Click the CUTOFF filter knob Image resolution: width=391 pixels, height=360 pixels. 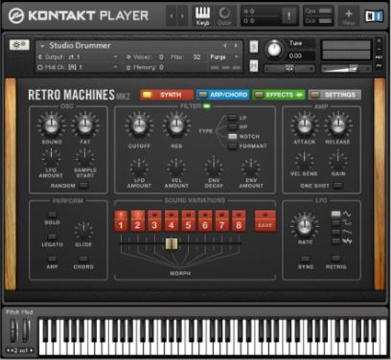pos(139,125)
